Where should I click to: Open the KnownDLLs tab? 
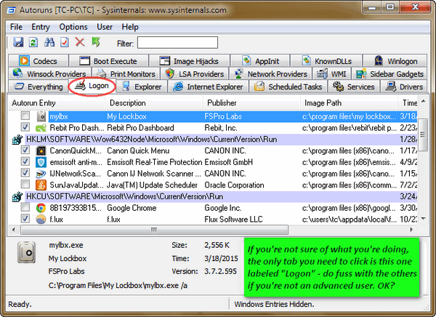pyautogui.click(x=326, y=60)
